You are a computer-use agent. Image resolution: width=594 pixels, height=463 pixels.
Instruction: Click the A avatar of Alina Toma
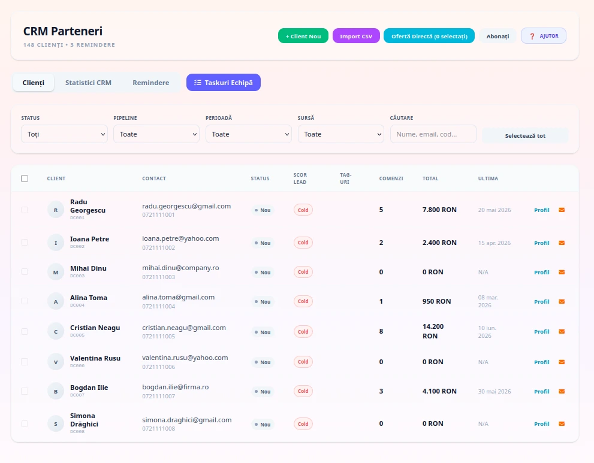(x=56, y=302)
